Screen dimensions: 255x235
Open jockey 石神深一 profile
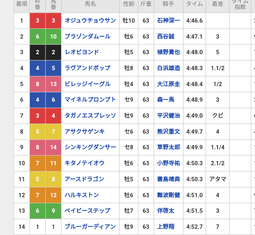click(x=169, y=21)
